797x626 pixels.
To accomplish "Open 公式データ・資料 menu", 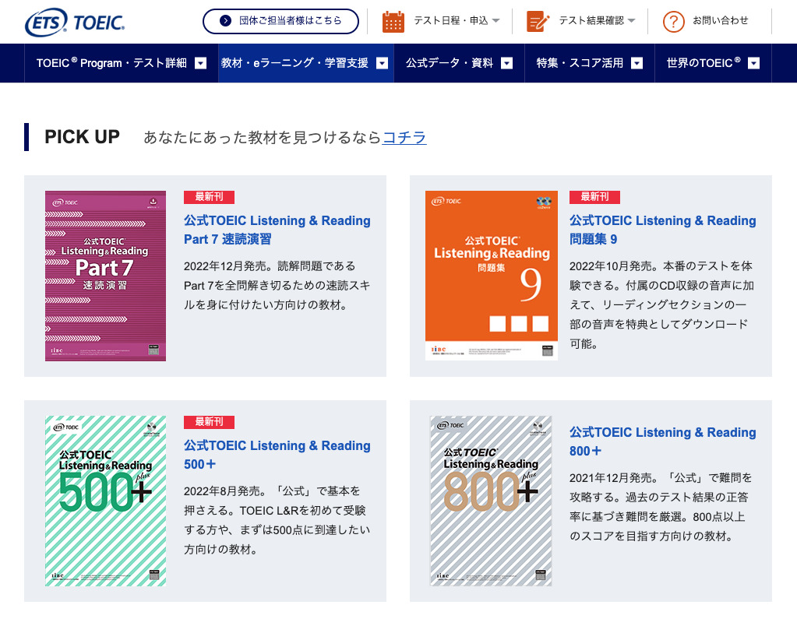I will click(x=459, y=63).
